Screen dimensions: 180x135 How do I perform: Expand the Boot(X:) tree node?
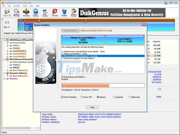pos(4,79)
